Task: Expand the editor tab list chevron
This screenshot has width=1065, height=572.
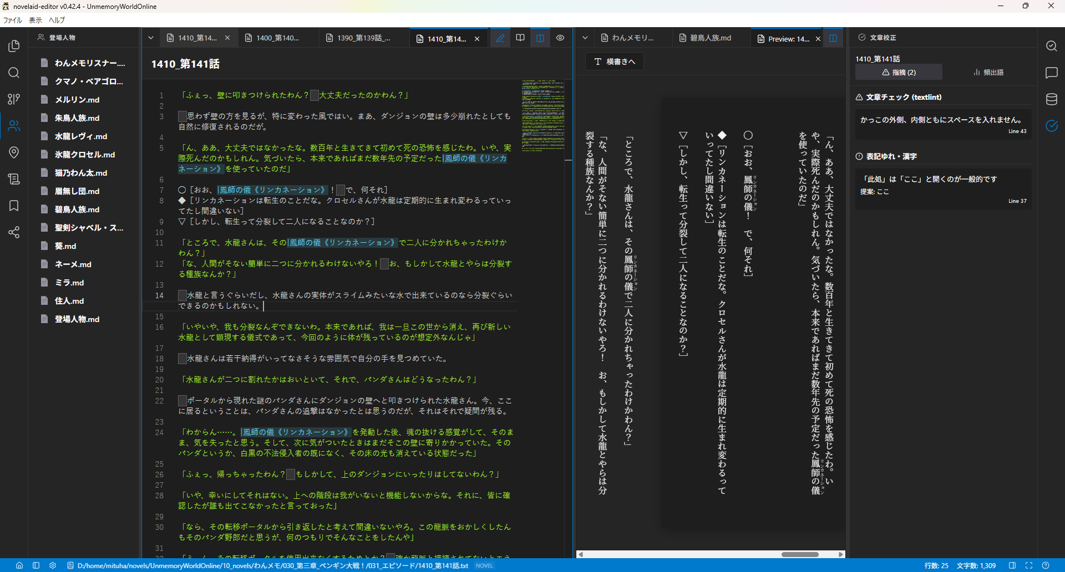Action: [151, 38]
